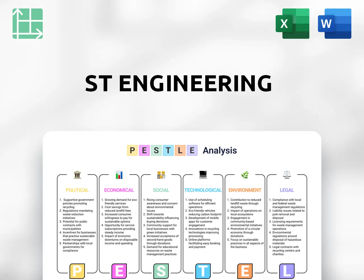
Task: Click the large blue T badge under Technological
Action: [x=203, y=271]
